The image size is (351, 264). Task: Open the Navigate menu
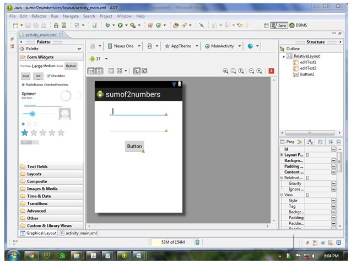[x=71, y=16]
